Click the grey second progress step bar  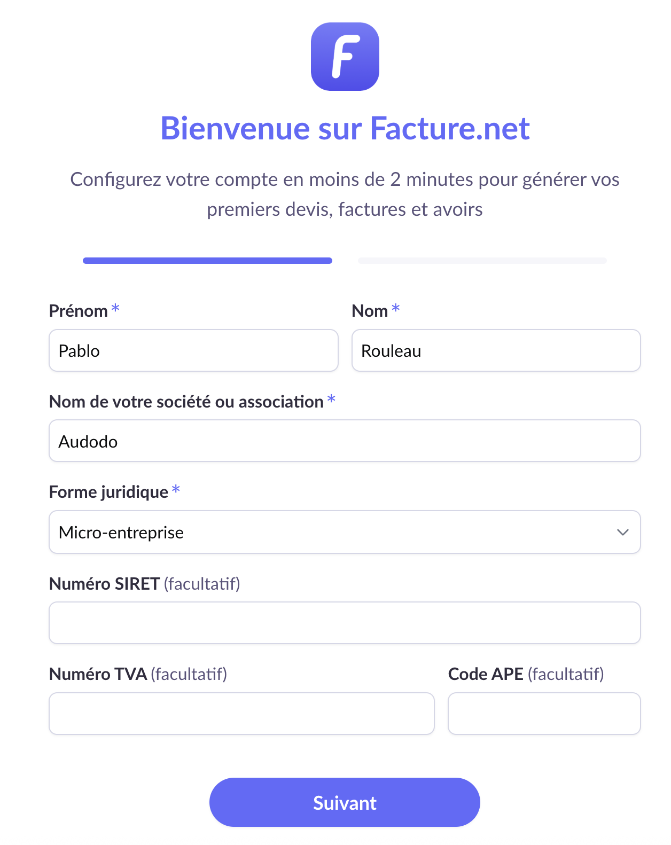point(482,261)
